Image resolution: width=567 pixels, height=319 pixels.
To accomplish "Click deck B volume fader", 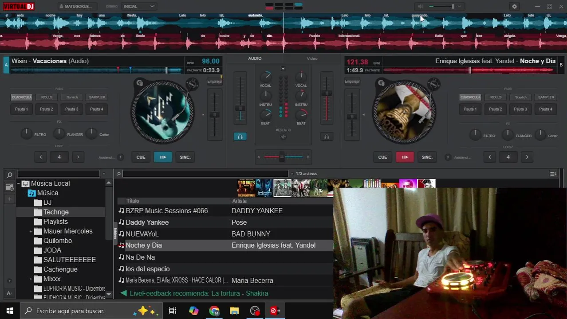I will click(327, 98).
